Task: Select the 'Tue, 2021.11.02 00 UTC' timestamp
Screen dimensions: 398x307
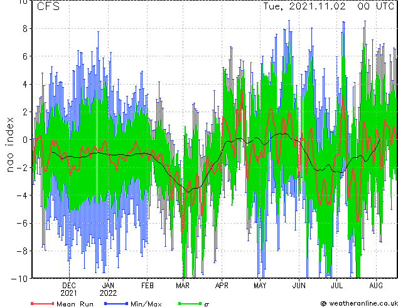Action: pos(329,6)
